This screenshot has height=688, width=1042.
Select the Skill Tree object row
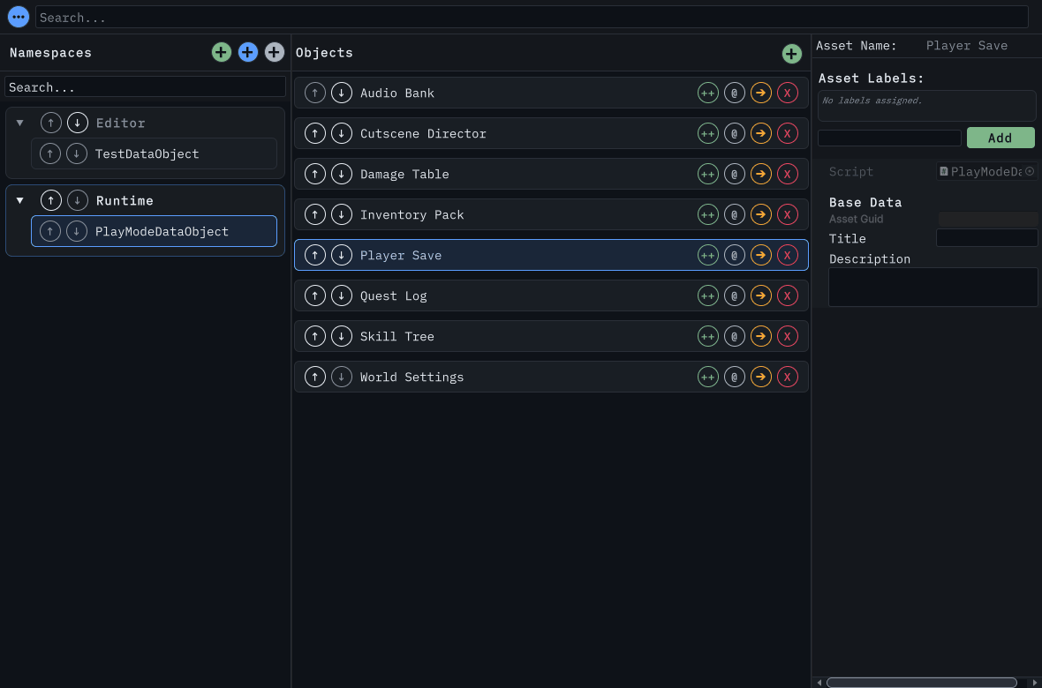551,336
